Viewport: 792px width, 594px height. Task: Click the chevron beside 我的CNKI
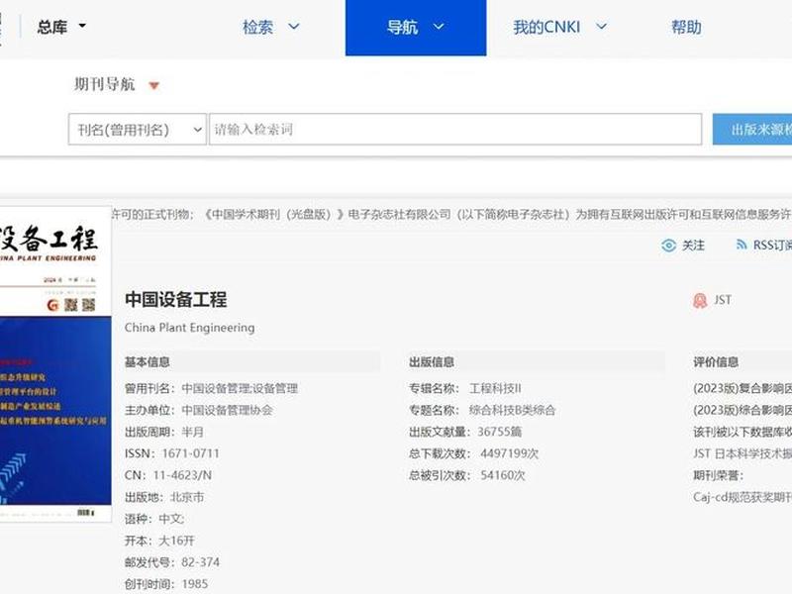[x=601, y=27]
